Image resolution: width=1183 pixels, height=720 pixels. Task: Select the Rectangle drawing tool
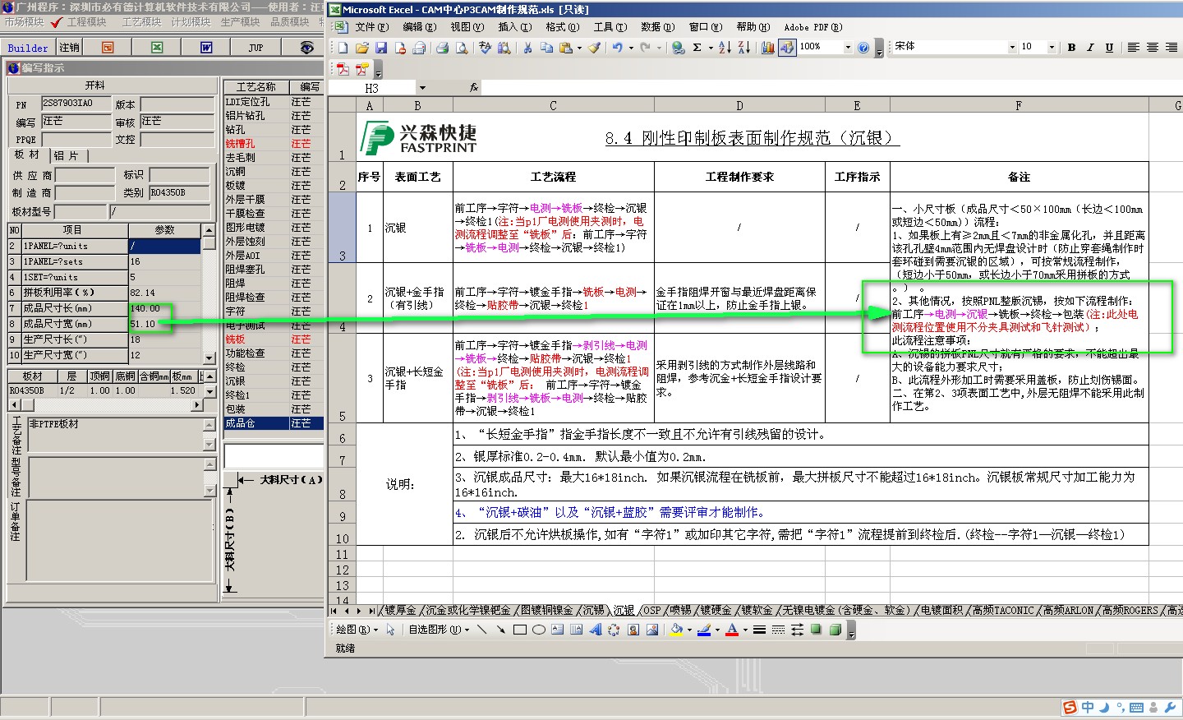tap(519, 630)
